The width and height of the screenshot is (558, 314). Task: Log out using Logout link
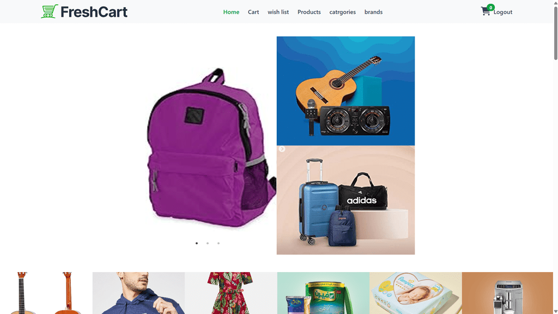503,12
